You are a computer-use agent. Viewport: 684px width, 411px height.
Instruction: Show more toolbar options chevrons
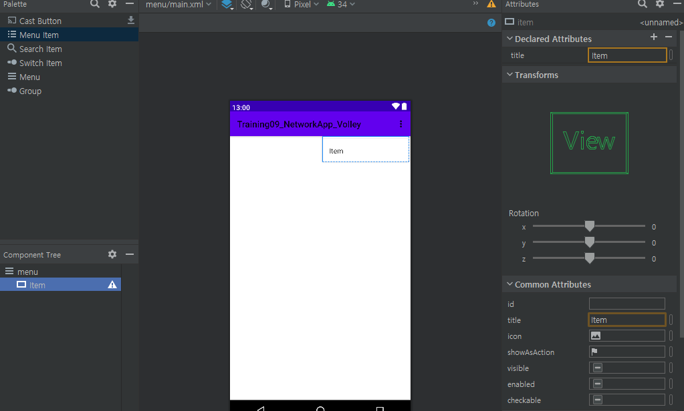point(475,3)
